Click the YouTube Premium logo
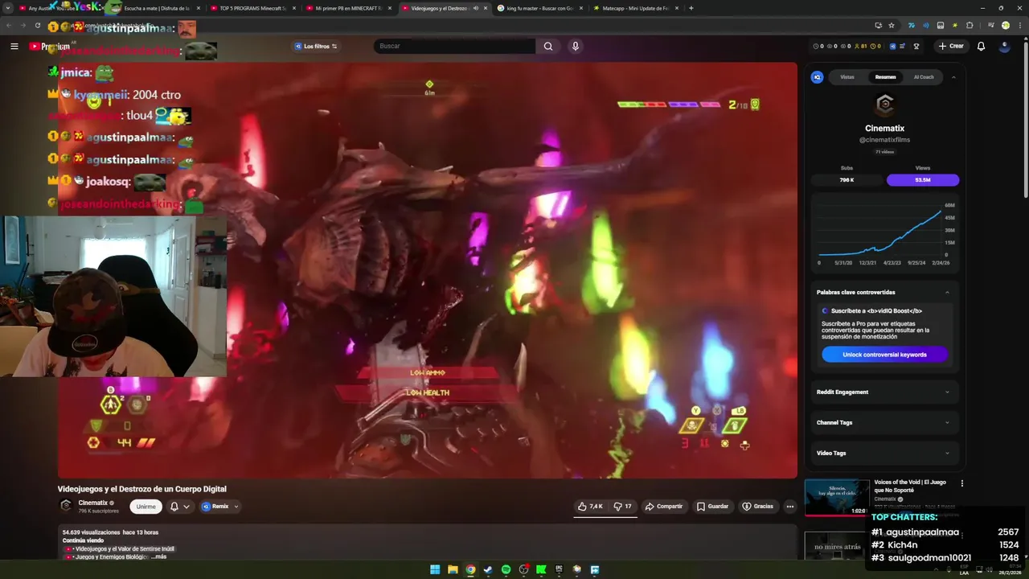This screenshot has height=579, width=1029. click(50, 46)
